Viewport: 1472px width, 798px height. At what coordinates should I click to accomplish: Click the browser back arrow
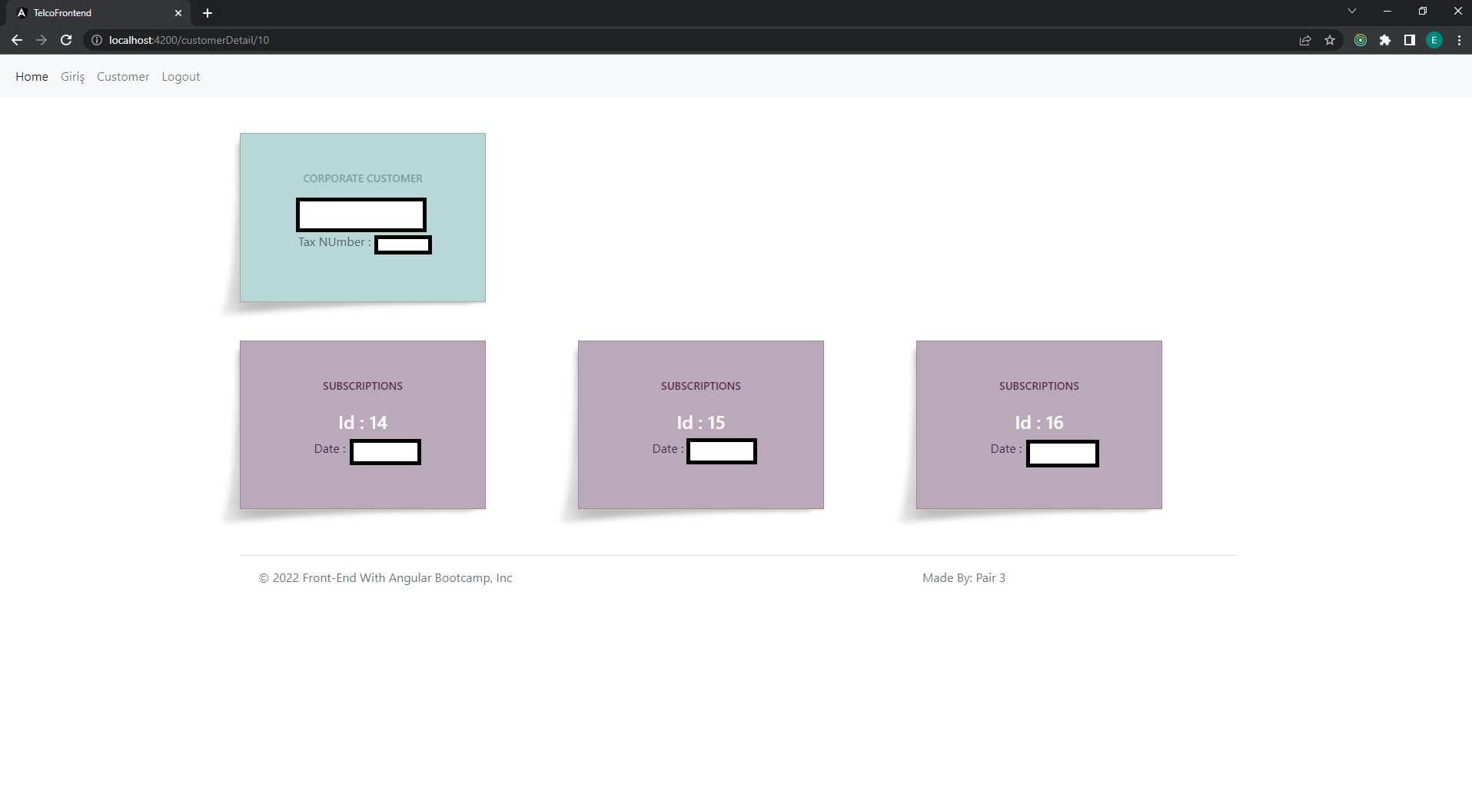coord(17,40)
